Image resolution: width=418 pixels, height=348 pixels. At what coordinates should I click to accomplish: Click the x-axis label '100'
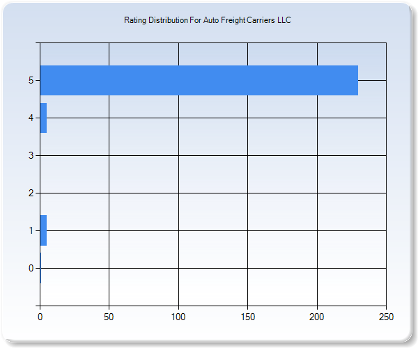[x=178, y=317]
